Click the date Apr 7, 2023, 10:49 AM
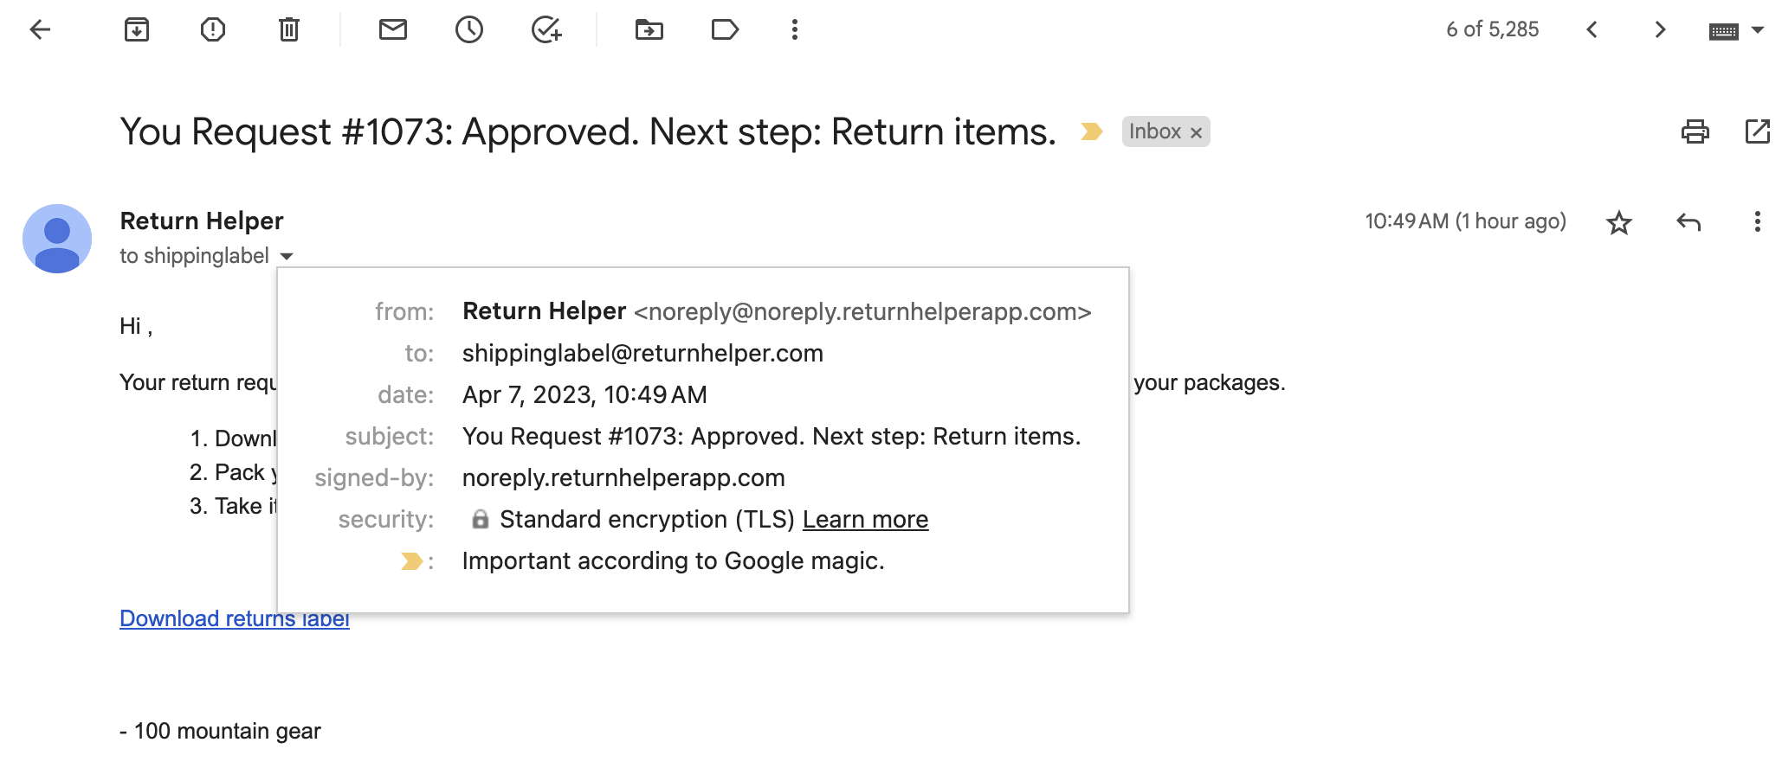The height and width of the screenshot is (768, 1782). tap(584, 394)
